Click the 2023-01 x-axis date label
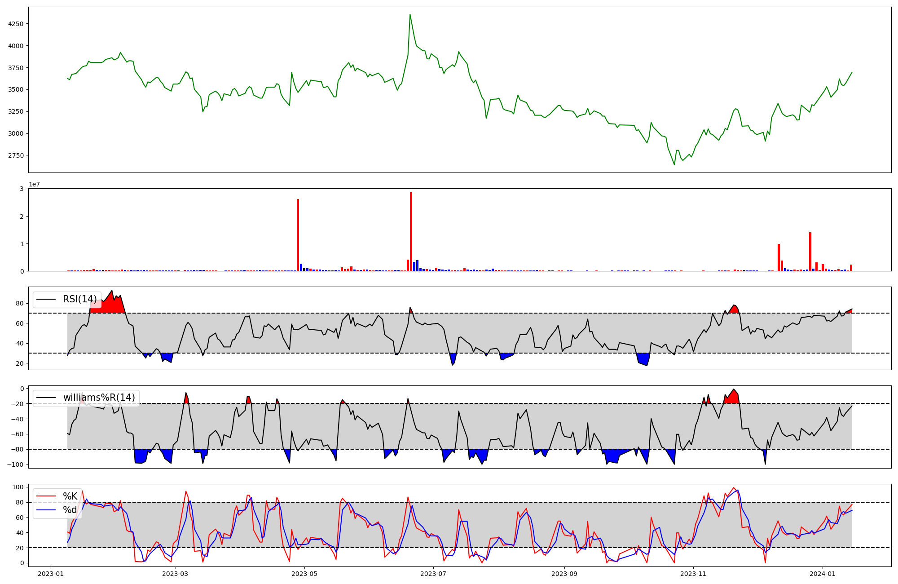Viewport: 898px width, 584px height. tap(51, 574)
